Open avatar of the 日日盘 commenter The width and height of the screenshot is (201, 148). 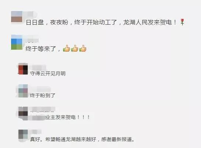[x=17, y=17]
